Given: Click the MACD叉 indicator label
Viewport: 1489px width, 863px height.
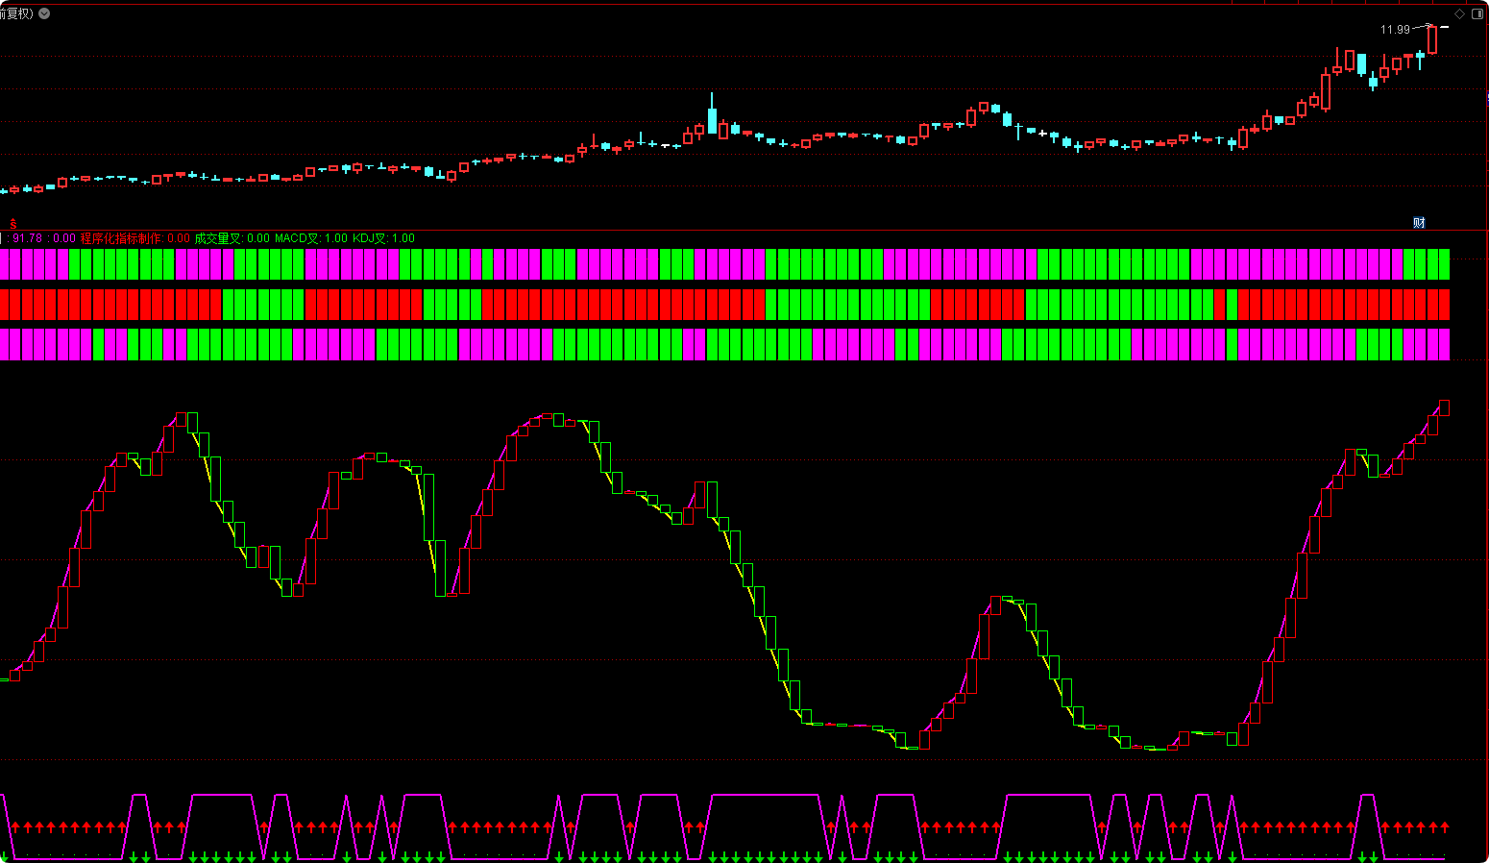Looking at the screenshot, I should [297, 238].
